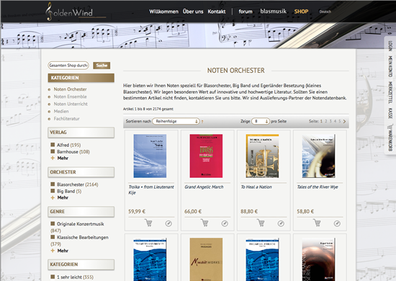Screen dimensions: 396x281
Task: Click the Suche search button
Action: 102,66
